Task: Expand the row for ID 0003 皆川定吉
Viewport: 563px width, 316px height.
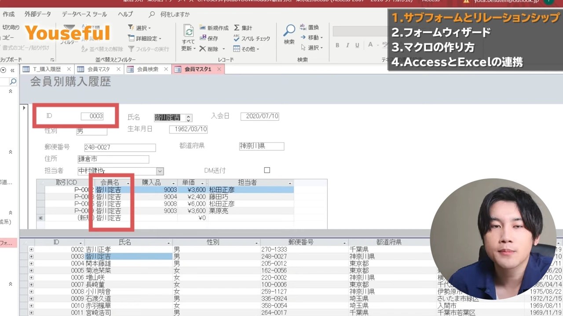Action: click(31, 257)
